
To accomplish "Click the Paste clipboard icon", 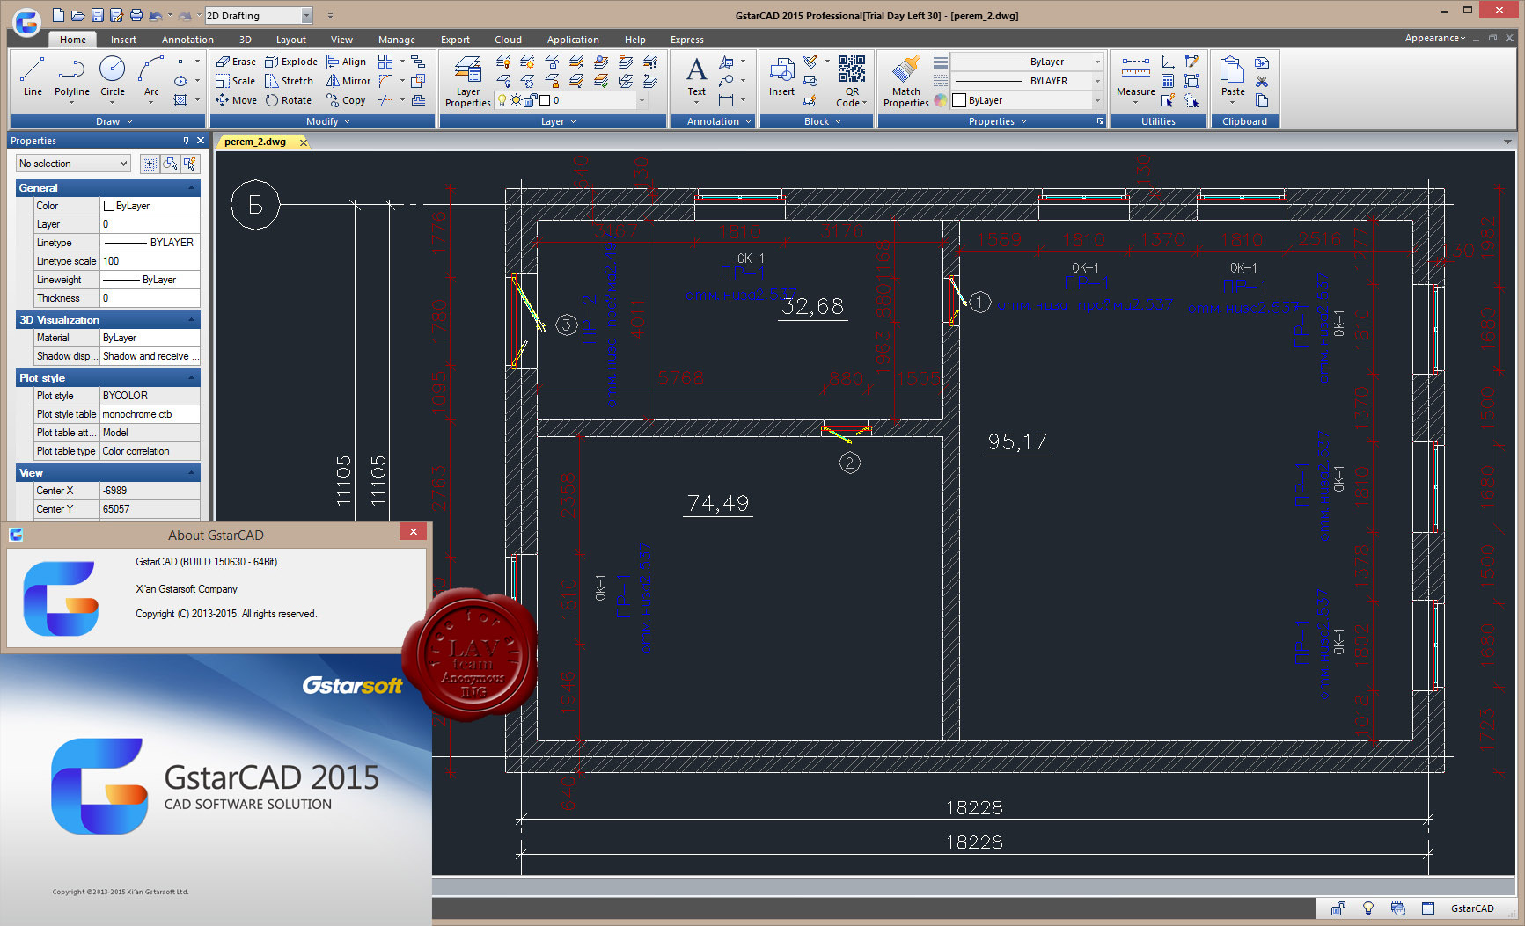I will coord(1233,79).
